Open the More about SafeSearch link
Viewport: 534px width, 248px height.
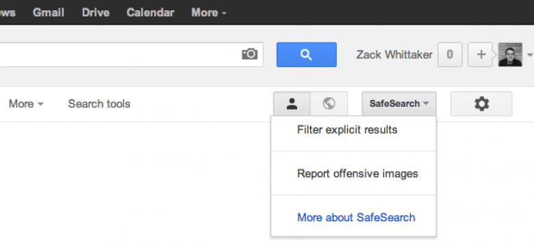coord(356,217)
